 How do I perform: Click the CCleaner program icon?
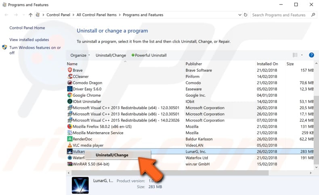70,77
